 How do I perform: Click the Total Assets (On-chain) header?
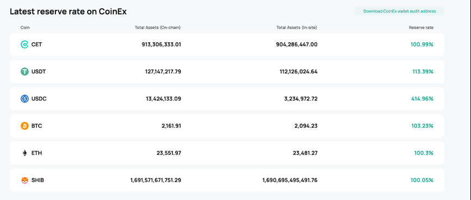coord(157,27)
